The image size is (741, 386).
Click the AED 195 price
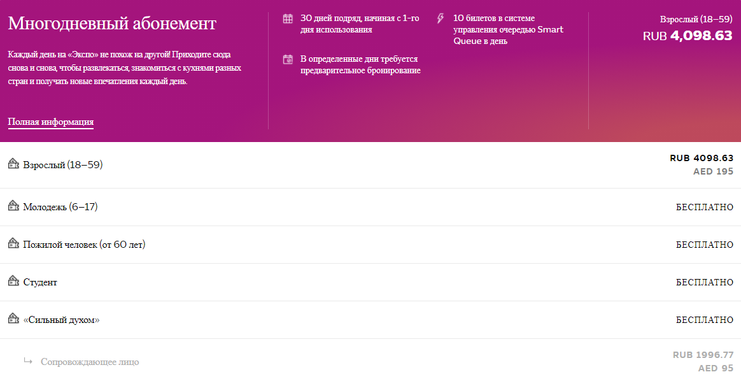coord(713,171)
